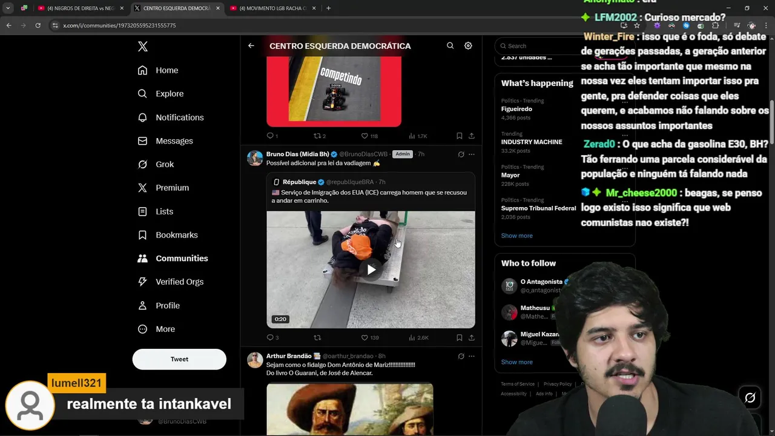Show more under What's happening
Viewport: 775px width, 436px height.
pos(516,236)
